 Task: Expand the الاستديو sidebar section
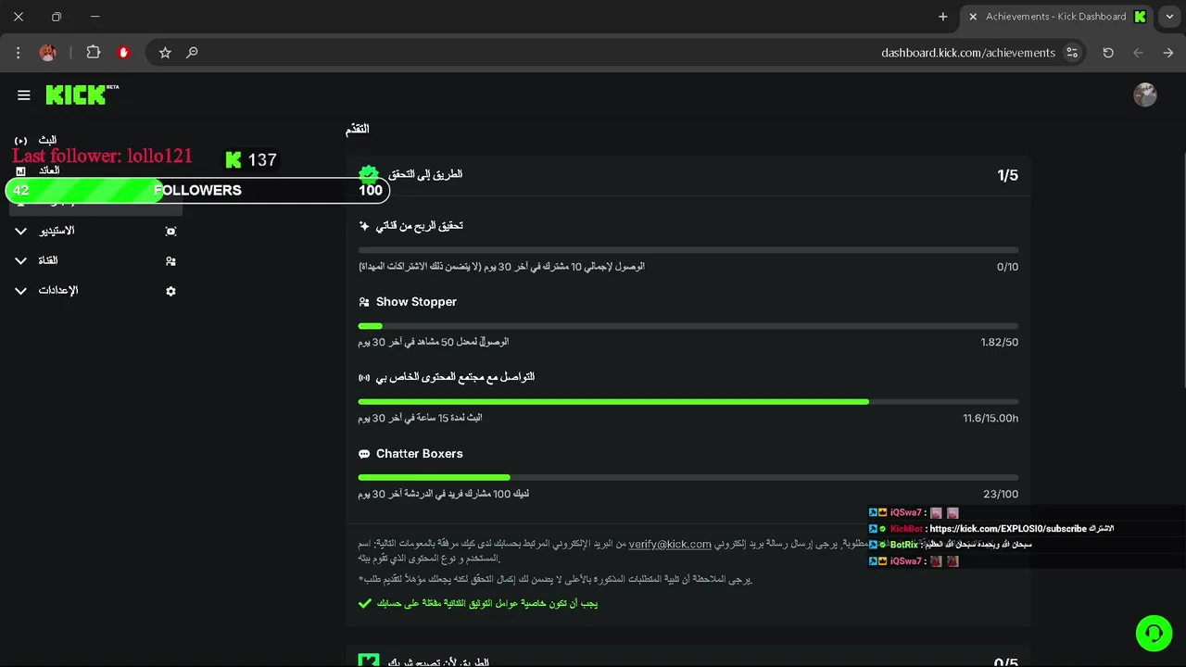[x=21, y=231]
